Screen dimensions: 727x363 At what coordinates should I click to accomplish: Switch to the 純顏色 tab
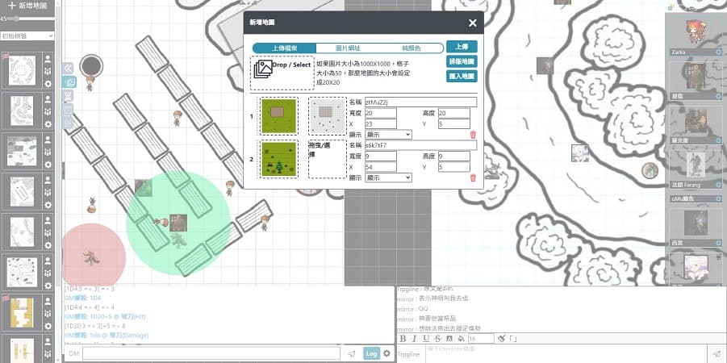412,48
